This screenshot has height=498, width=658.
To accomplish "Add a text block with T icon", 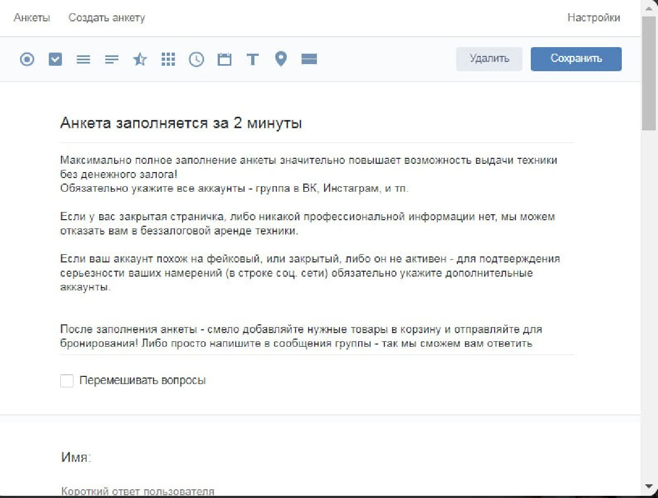I will tap(252, 59).
